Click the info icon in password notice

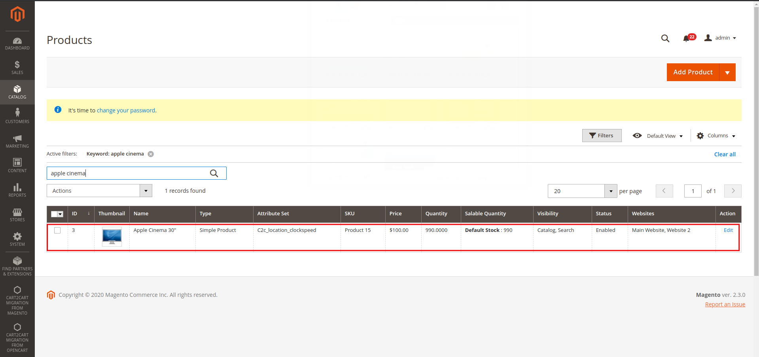point(58,110)
